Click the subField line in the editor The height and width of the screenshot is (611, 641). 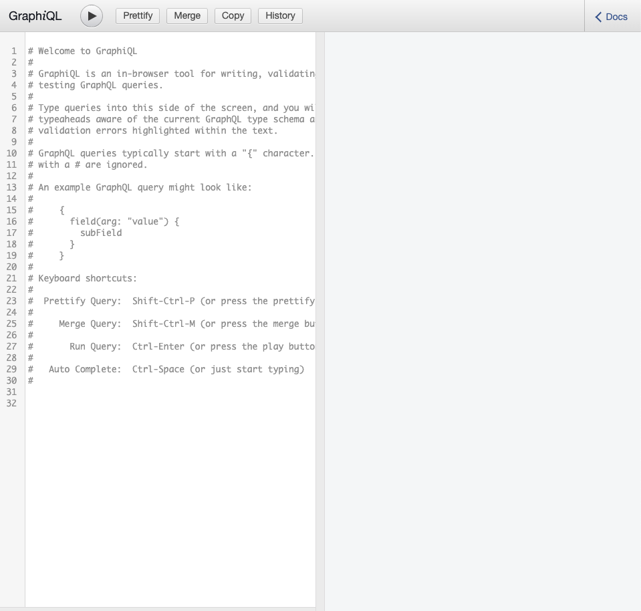tap(75, 233)
